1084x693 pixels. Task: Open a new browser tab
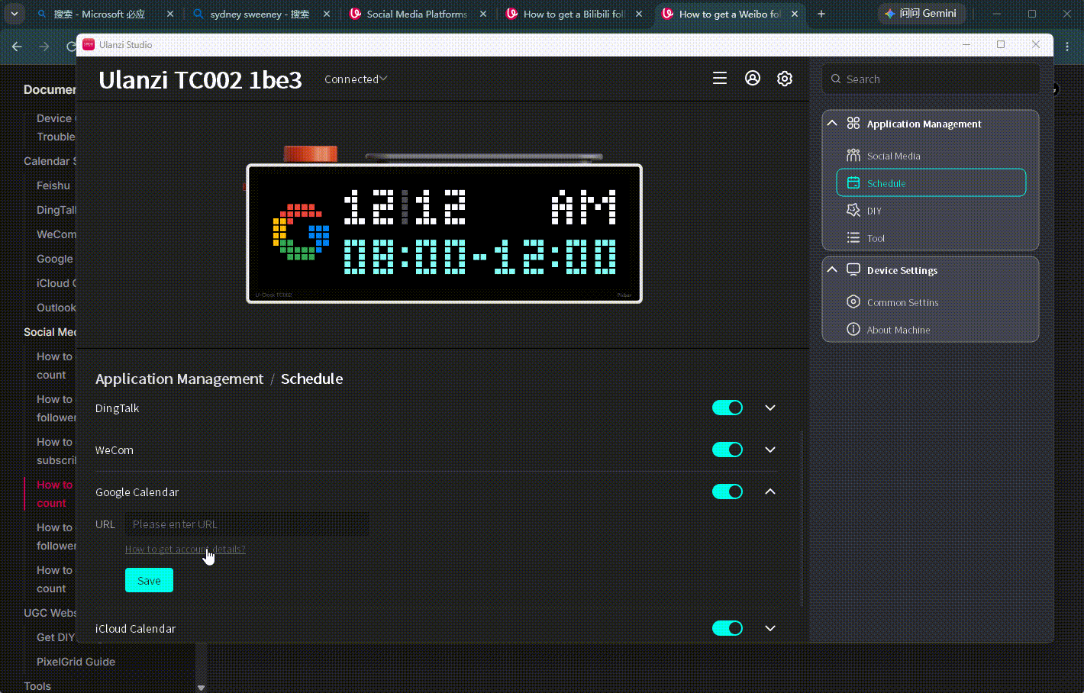(x=821, y=14)
